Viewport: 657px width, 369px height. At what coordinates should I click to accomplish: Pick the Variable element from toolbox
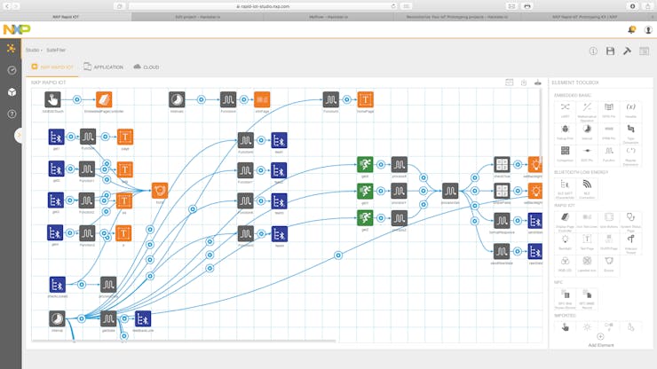coord(630,110)
